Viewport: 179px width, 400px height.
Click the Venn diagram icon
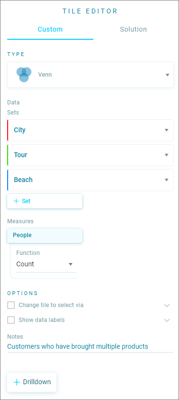24,74
